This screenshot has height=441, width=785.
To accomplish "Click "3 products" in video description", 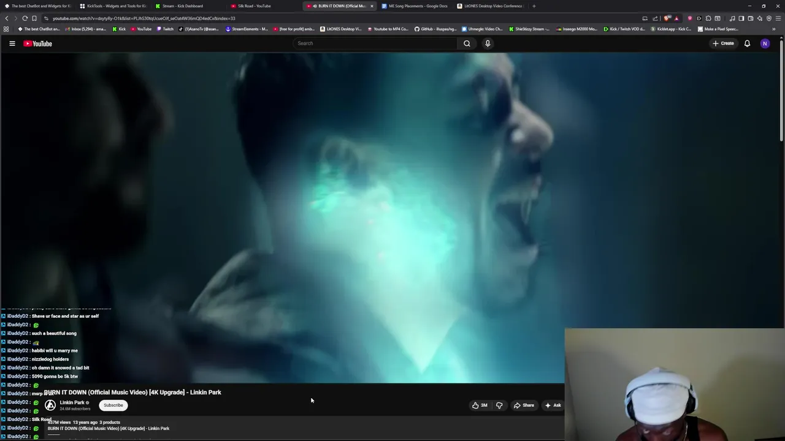I will point(110,422).
